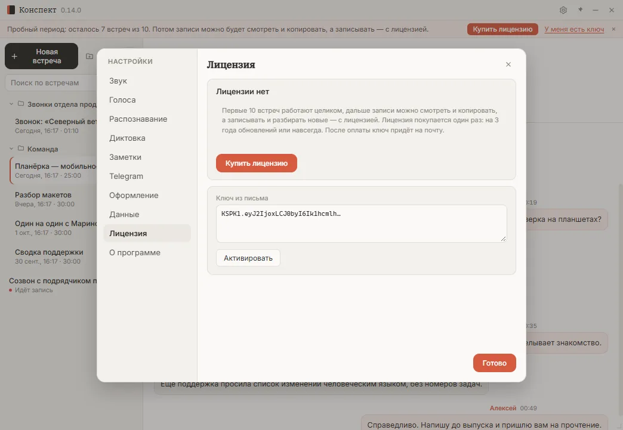623x430 pixels.
Task: Activate the key with the Активировать button
Action: coord(248,258)
